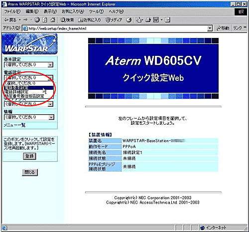Click the IE page icon in address bar
The height and width of the screenshot is (232, 249).
coord(25,28)
